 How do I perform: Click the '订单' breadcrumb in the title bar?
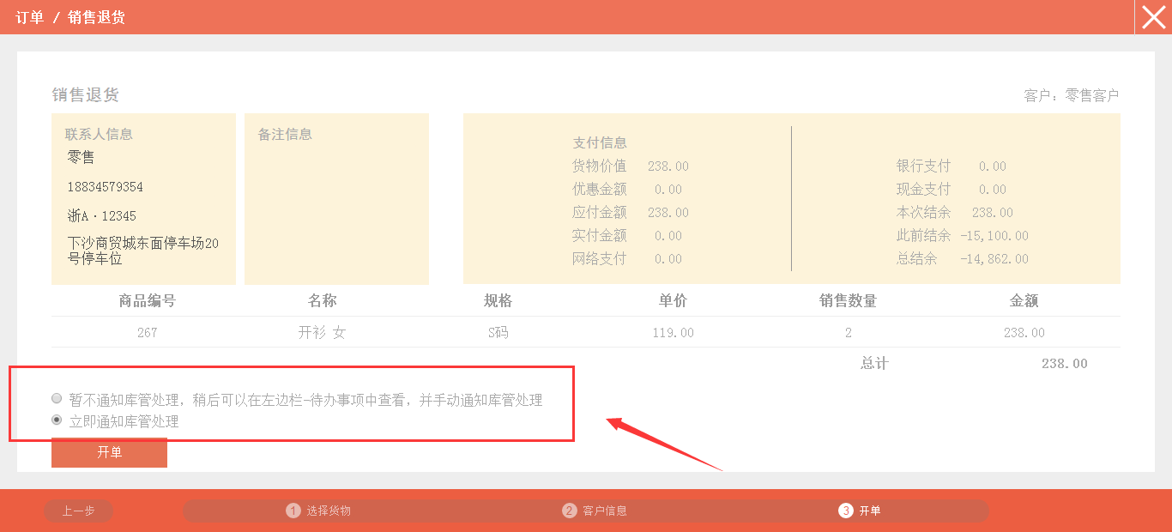[x=29, y=17]
